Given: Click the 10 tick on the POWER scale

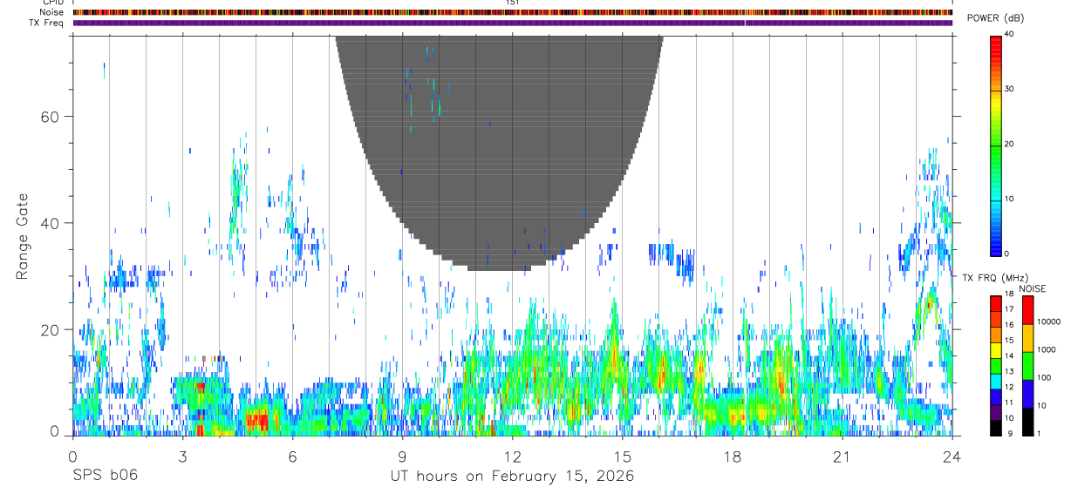Looking at the screenshot, I should click(1009, 200).
